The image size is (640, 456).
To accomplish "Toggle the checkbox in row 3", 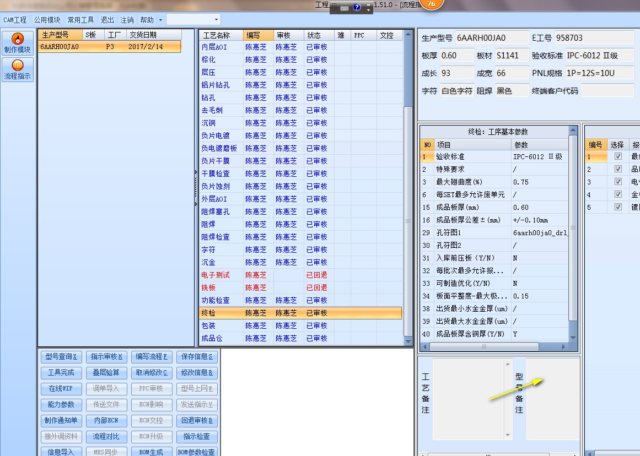I will pos(618,182).
